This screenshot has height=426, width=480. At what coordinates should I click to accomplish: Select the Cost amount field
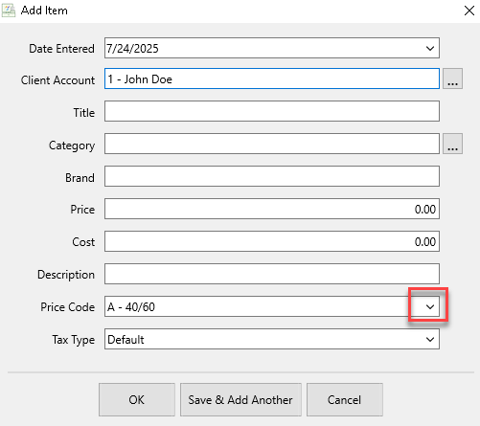pyautogui.click(x=272, y=241)
